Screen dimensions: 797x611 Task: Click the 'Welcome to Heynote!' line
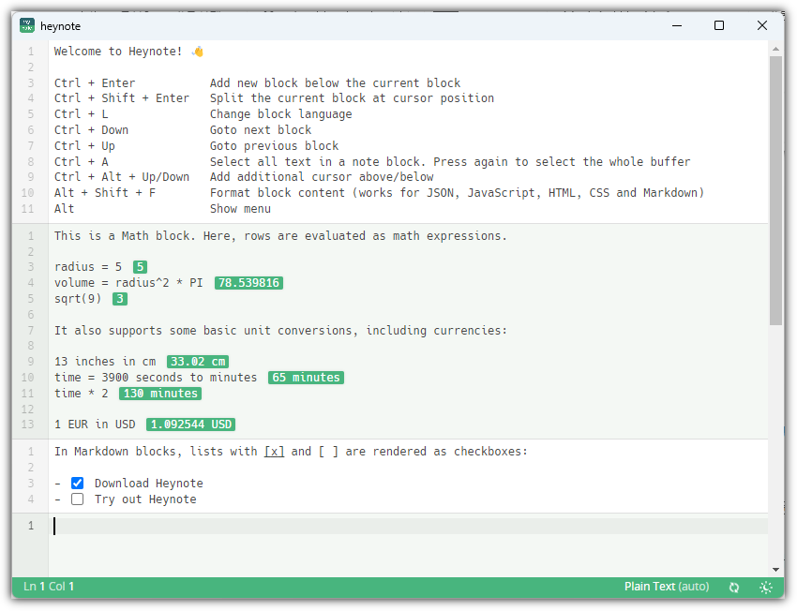pos(129,52)
